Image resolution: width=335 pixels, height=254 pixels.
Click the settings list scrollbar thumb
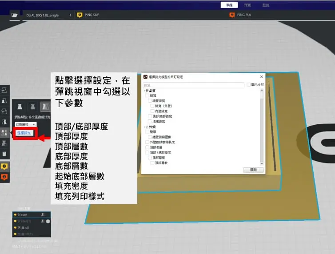[x=262, y=95]
